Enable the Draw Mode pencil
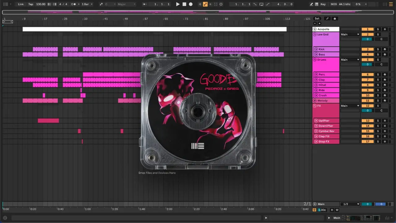 [x=312, y=4]
